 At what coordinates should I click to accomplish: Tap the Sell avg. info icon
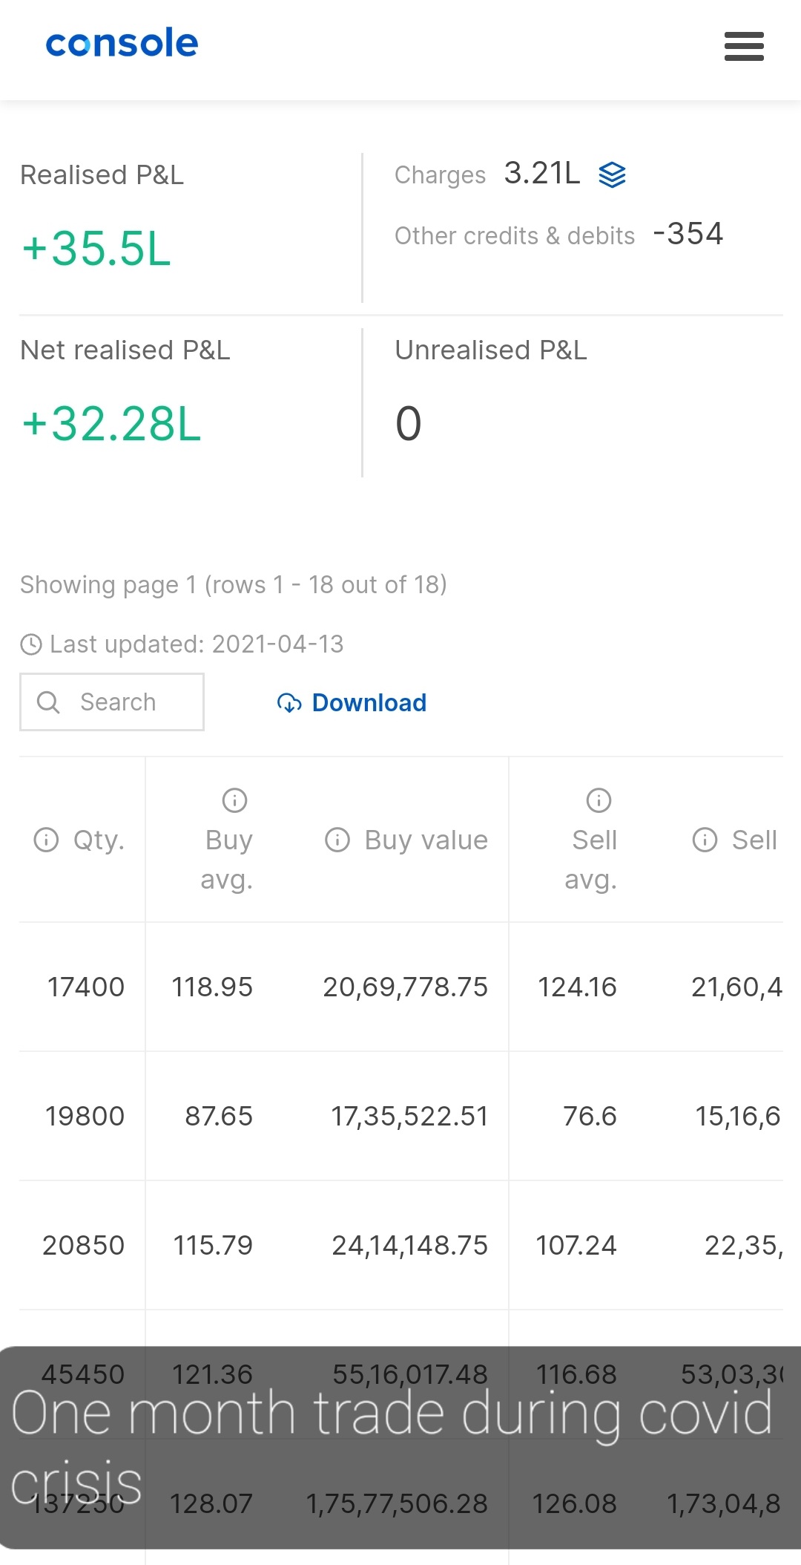(599, 800)
